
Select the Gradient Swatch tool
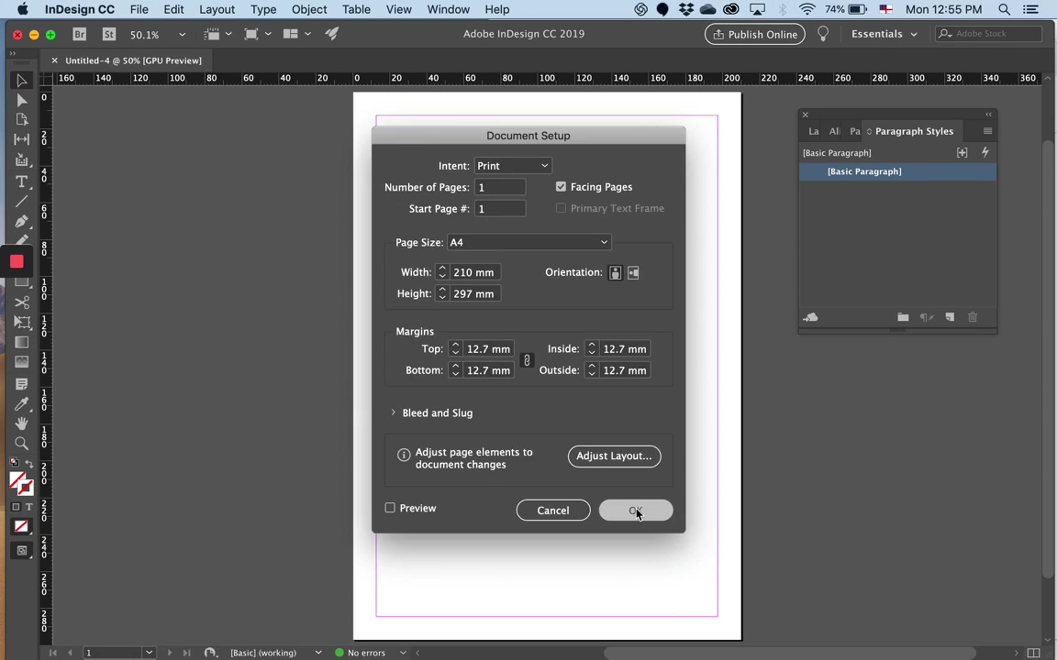click(x=22, y=342)
